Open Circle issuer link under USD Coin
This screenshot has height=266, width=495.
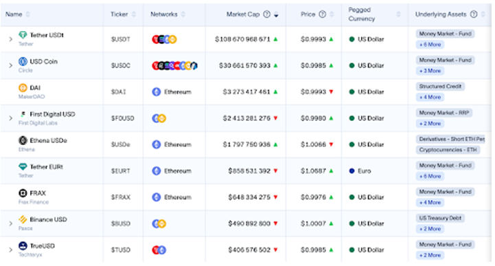[x=25, y=70]
